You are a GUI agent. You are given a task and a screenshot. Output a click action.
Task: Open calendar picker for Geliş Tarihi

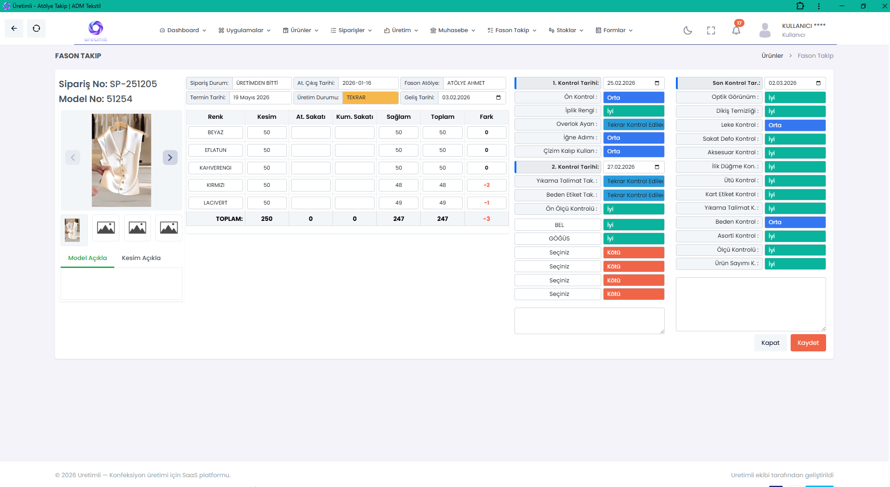click(498, 97)
